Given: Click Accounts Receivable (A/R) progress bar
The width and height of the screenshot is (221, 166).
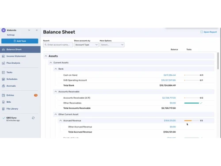Looking at the screenshot, I should (191, 98).
